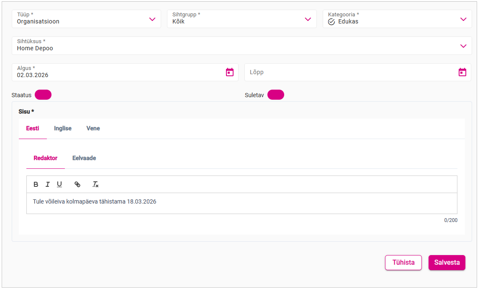Select the Vene language tab
480x289 pixels.
pyautogui.click(x=93, y=129)
